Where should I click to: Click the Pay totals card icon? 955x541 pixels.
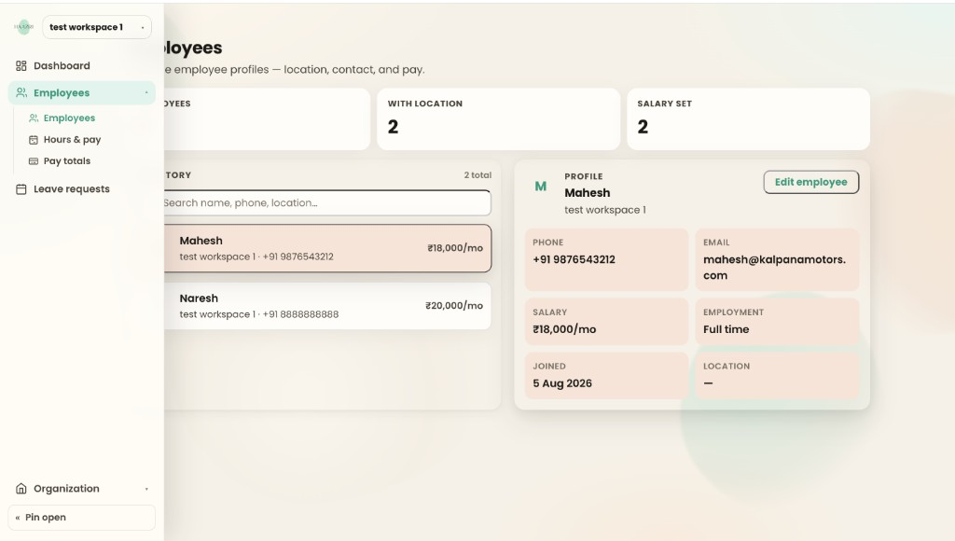34,160
